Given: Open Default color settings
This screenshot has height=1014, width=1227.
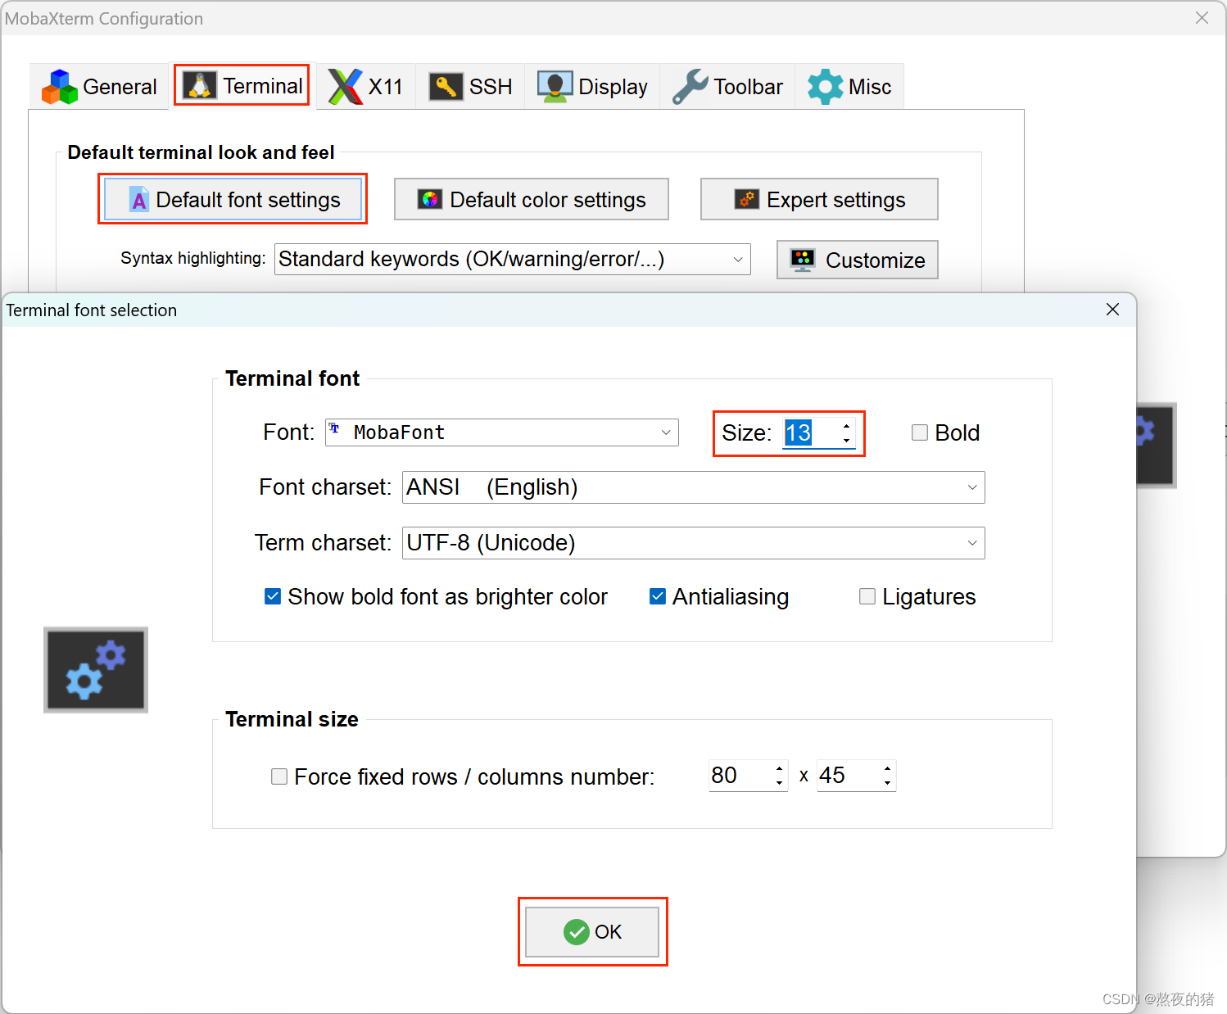Looking at the screenshot, I should [x=532, y=199].
